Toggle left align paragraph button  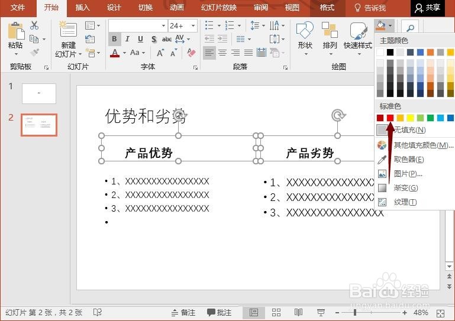click(209, 53)
